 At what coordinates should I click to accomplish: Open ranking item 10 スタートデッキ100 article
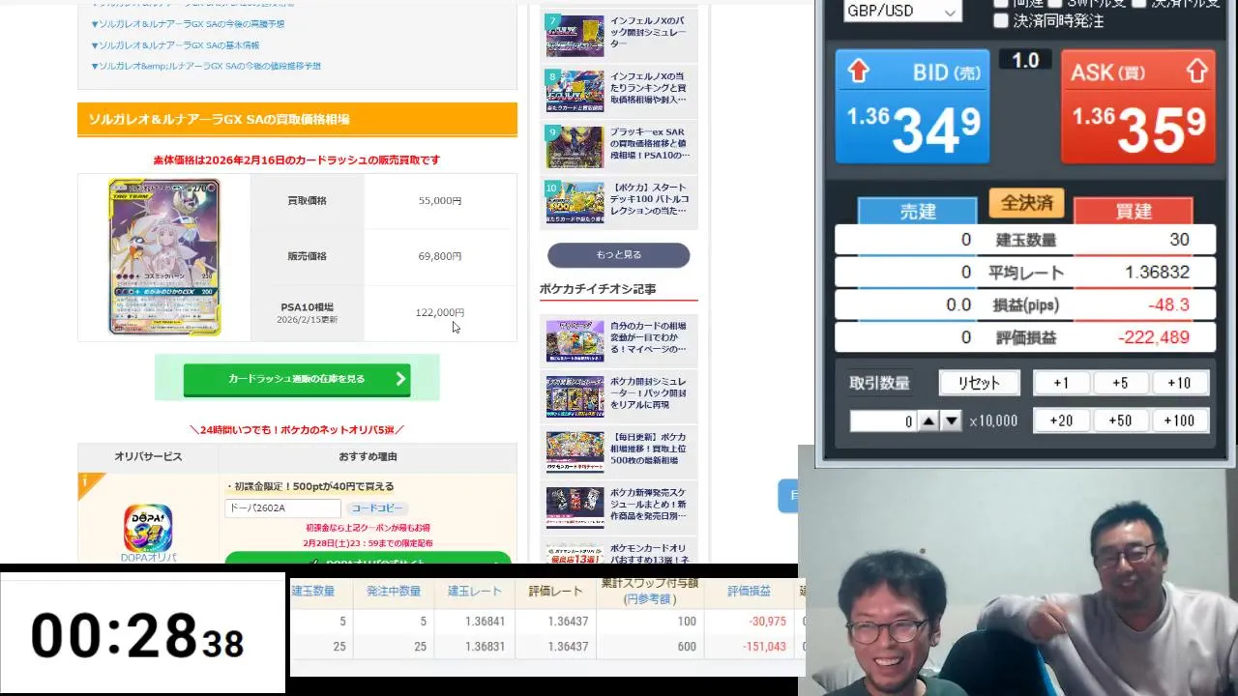[x=619, y=200]
